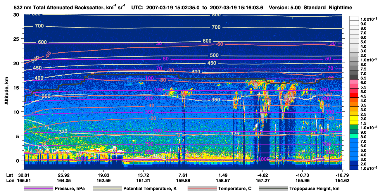380x195 pixels.
Task: Click the colorbar label "4.5"
Action: pos(363,96)
